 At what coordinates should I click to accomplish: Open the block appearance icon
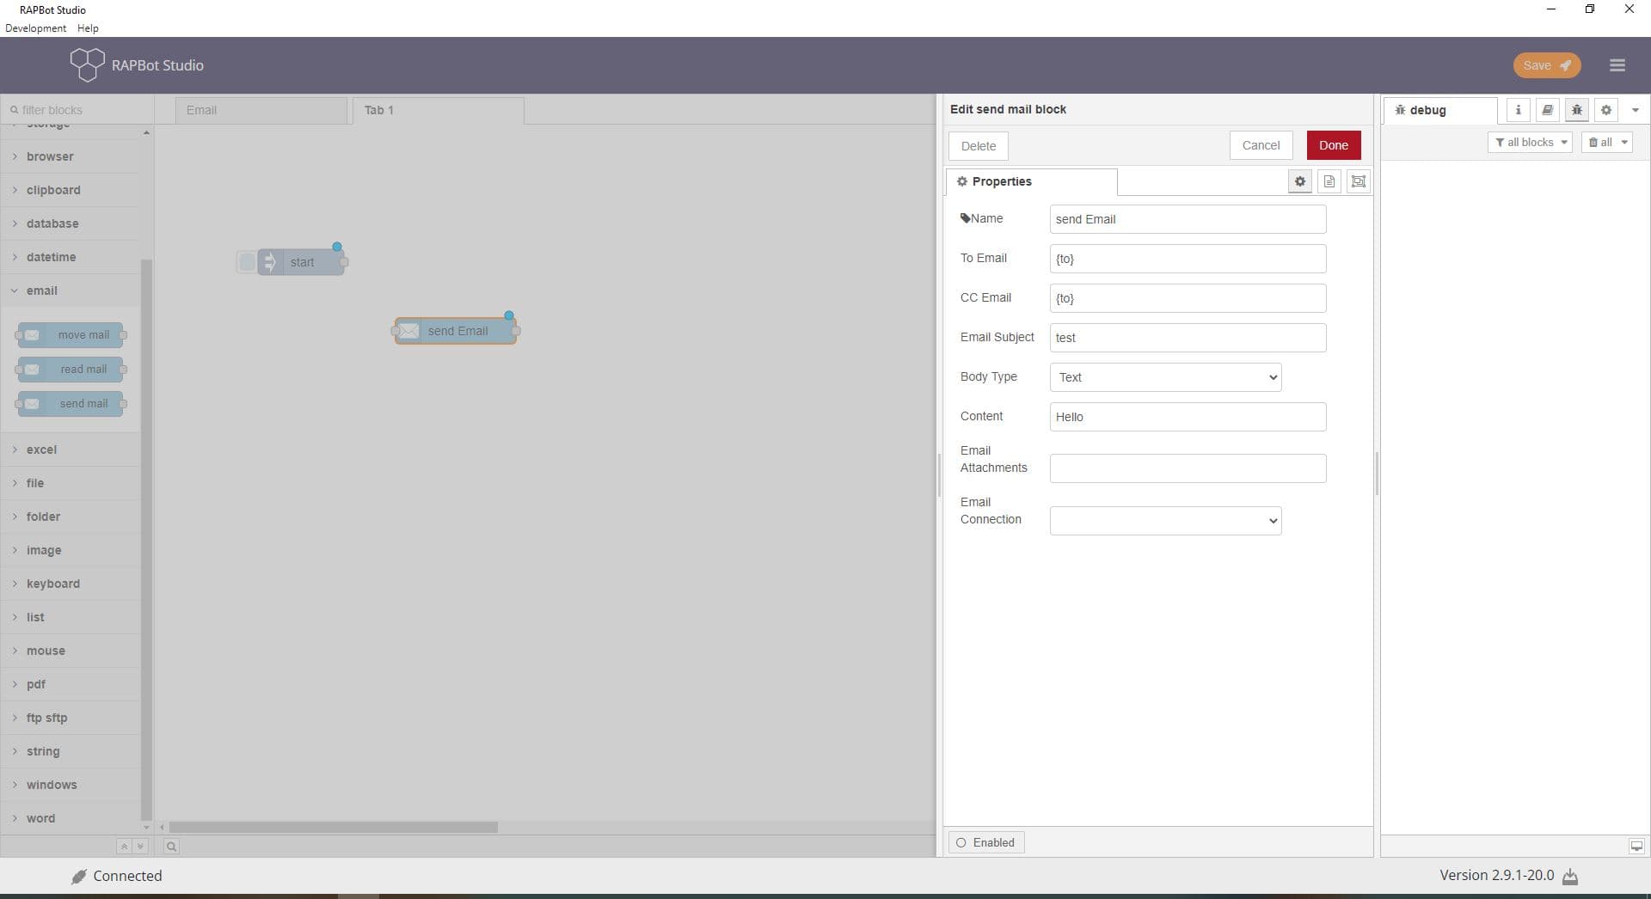pos(1358,181)
